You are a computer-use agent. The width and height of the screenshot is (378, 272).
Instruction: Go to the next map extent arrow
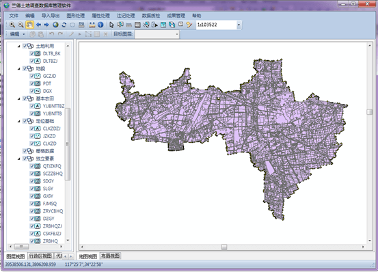(46, 25)
